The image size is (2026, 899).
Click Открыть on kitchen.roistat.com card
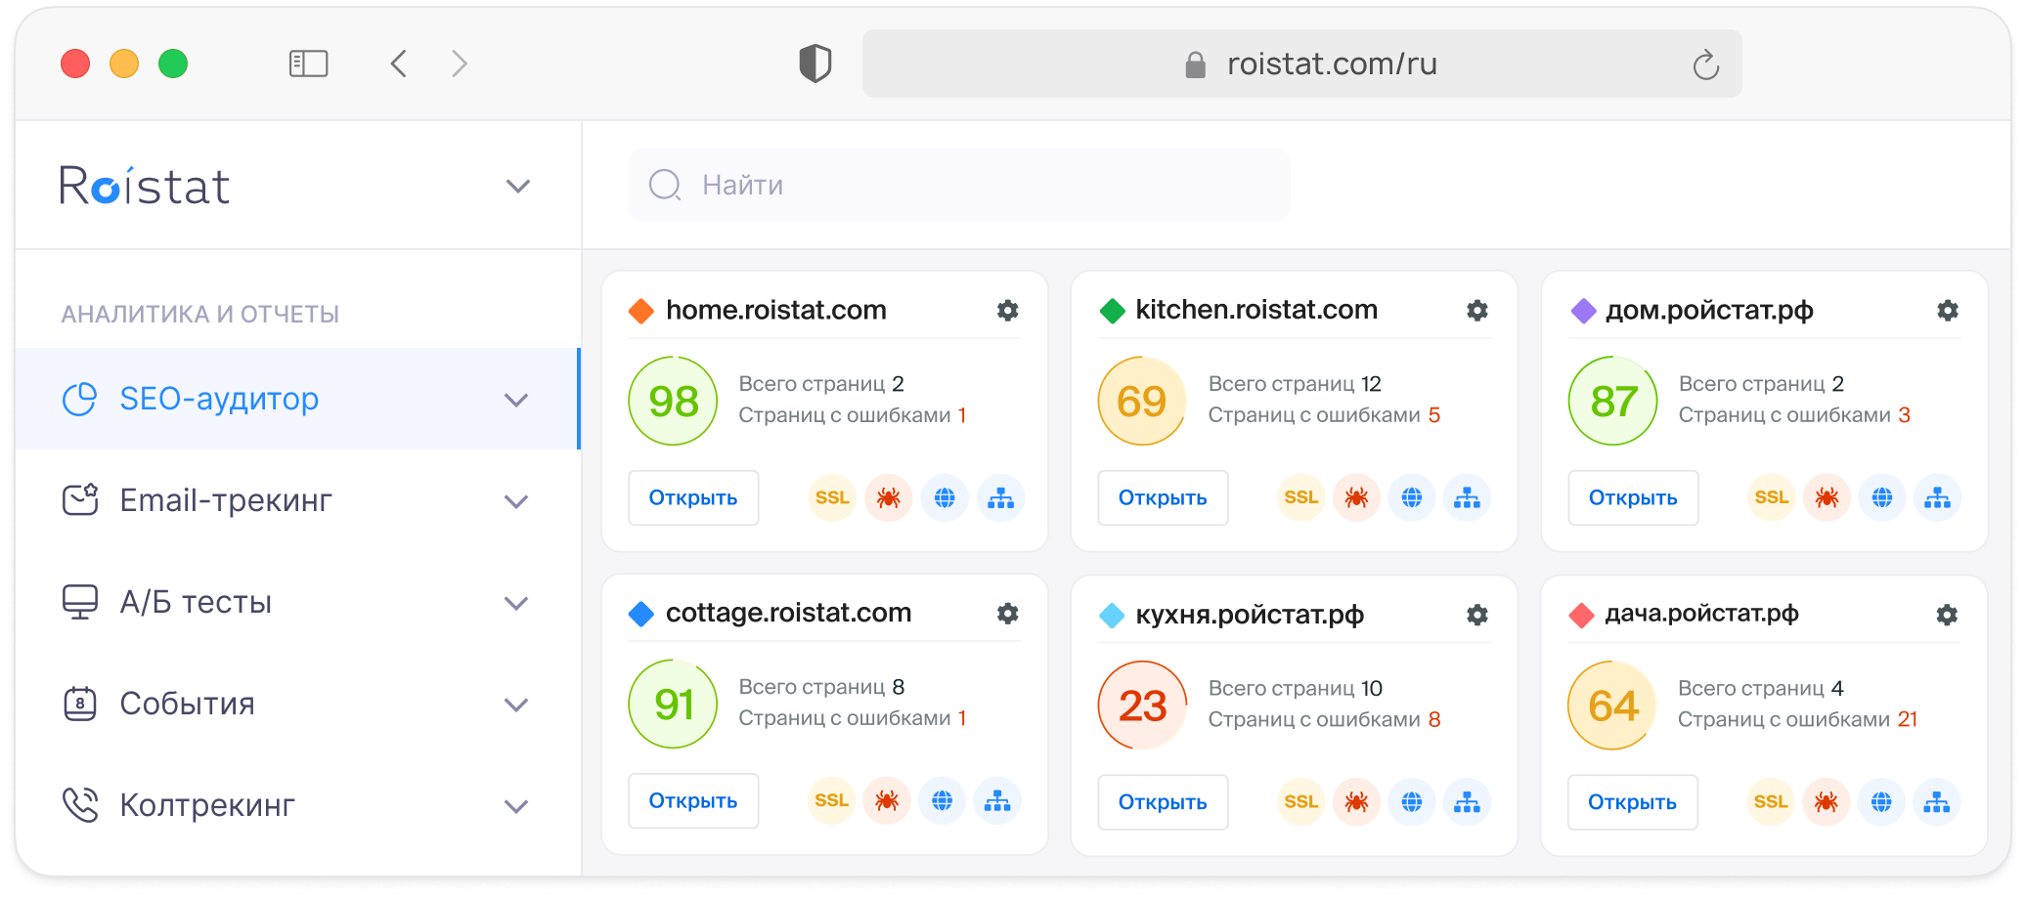tap(1163, 498)
